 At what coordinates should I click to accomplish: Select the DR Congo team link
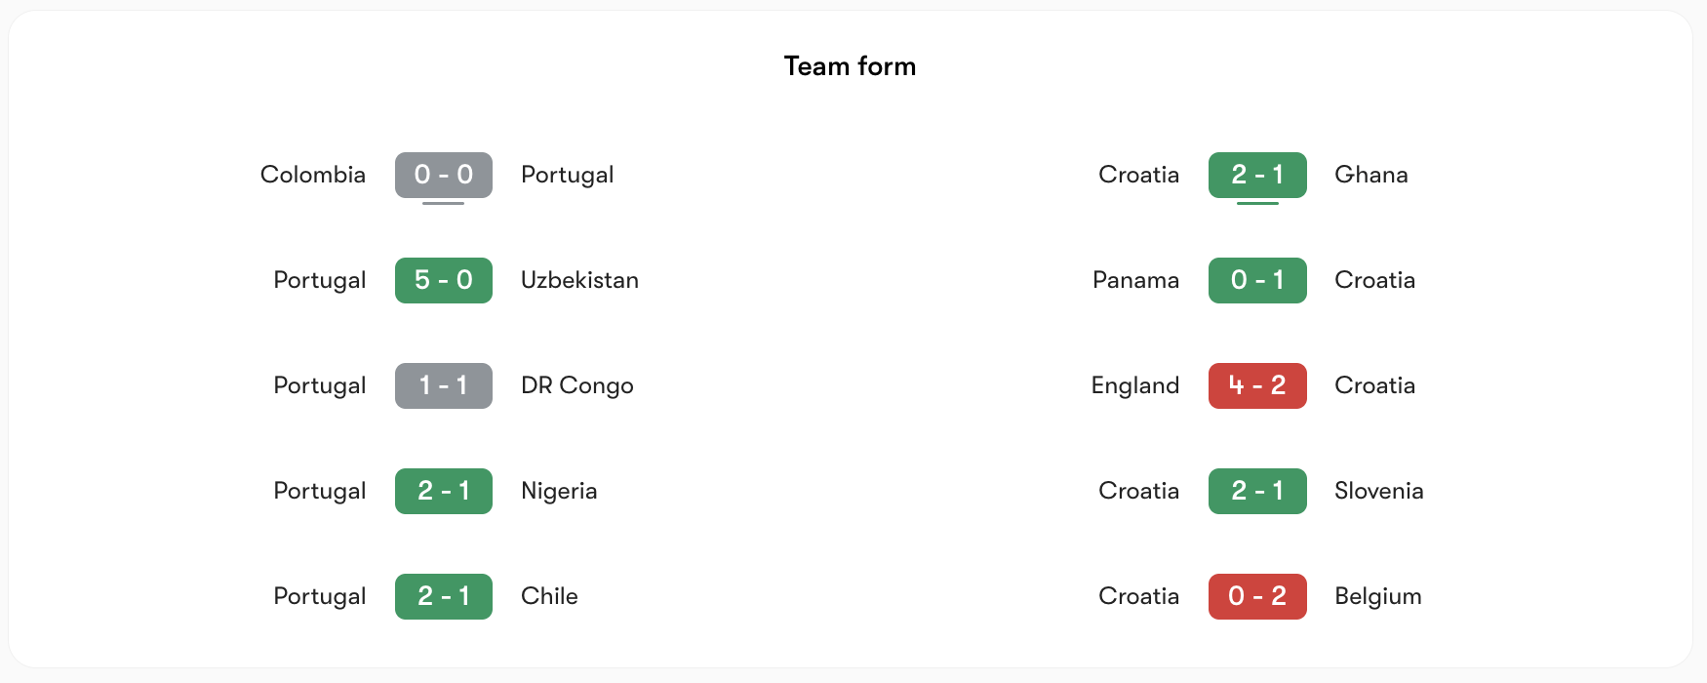pos(577,385)
